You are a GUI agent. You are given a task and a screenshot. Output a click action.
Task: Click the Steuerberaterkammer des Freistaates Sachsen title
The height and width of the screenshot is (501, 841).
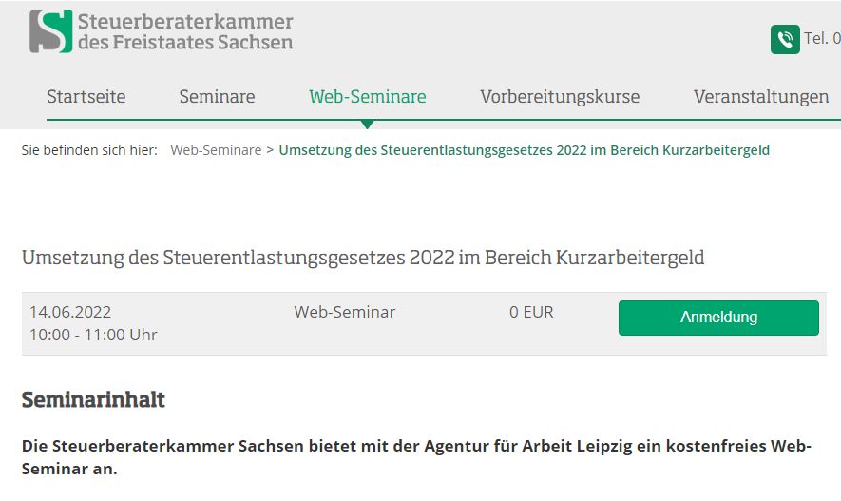coord(185,31)
